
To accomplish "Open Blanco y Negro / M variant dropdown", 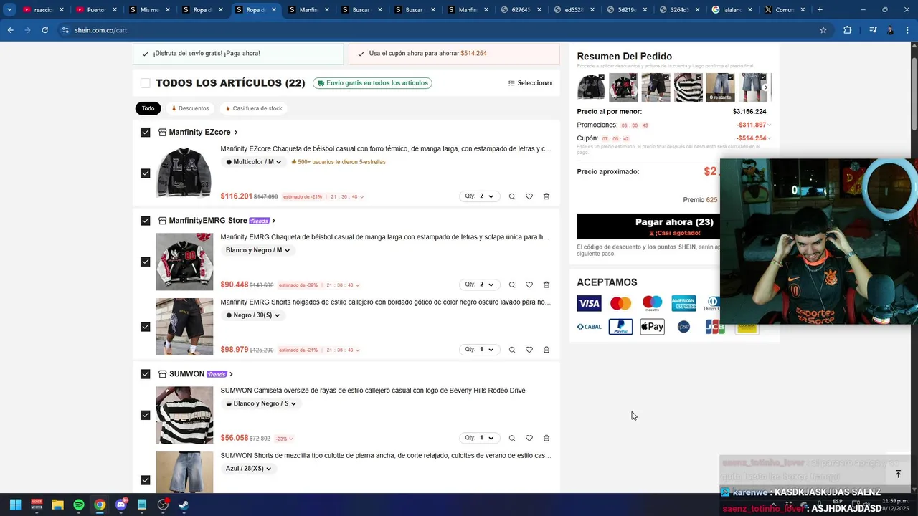I will coord(257,250).
